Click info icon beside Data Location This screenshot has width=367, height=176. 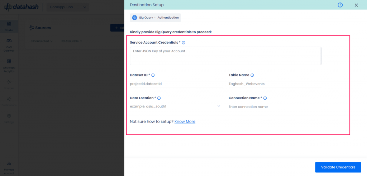[x=159, y=98]
